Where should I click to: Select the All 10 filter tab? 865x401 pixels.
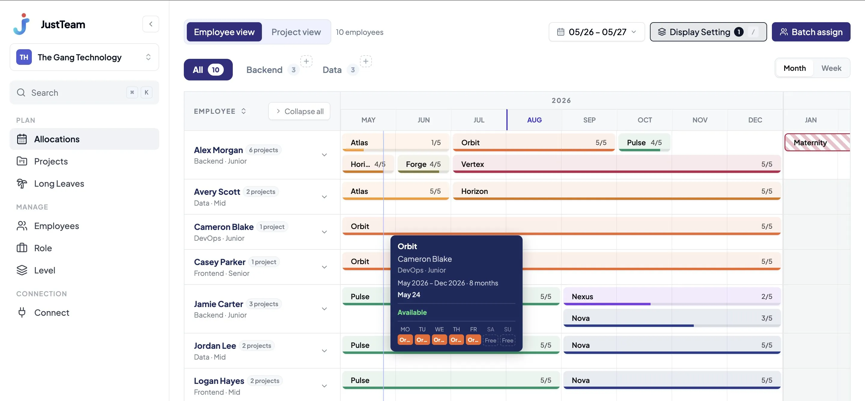(x=208, y=70)
